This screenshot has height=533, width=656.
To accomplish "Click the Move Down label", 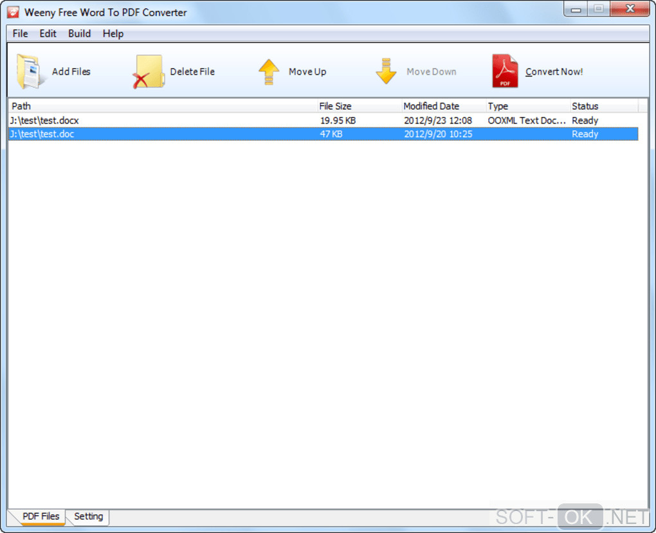I will [x=432, y=71].
